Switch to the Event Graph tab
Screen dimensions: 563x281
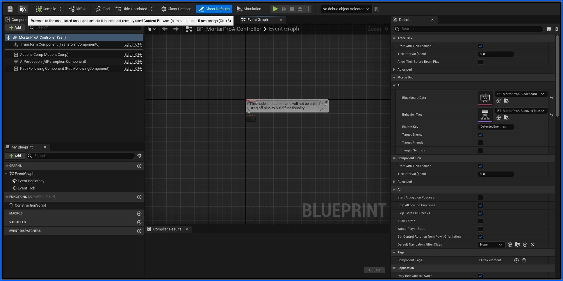257,20
